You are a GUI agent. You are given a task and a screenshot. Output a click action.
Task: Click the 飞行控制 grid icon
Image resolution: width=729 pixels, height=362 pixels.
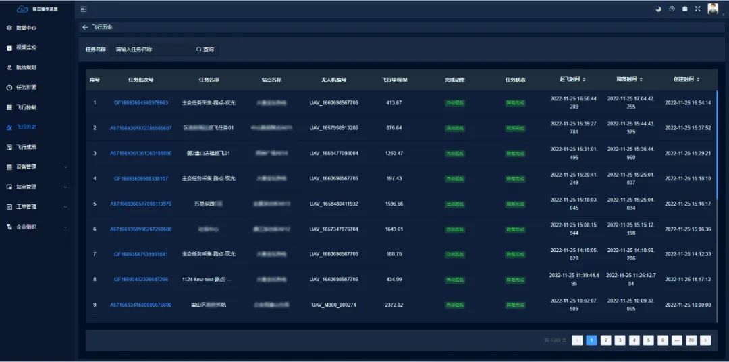tap(9, 107)
